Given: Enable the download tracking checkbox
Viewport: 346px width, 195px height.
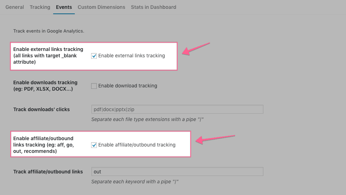Looking at the screenshot, I should click(94, 86).
